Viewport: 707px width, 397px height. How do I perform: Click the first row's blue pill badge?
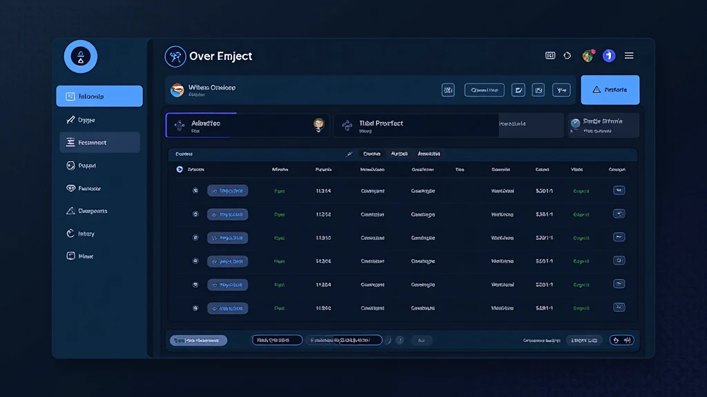(227, 191)
